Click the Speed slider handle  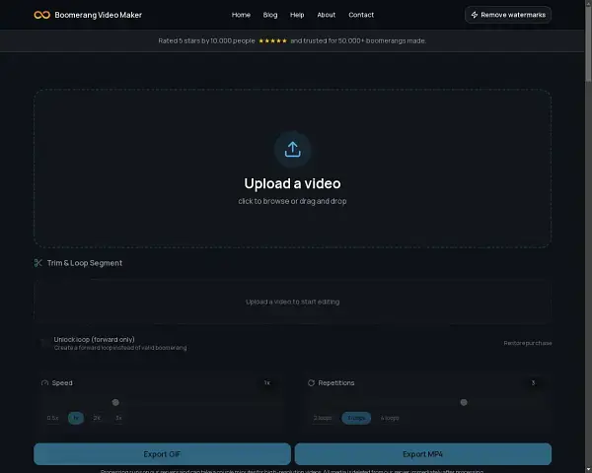pos(115,402)
